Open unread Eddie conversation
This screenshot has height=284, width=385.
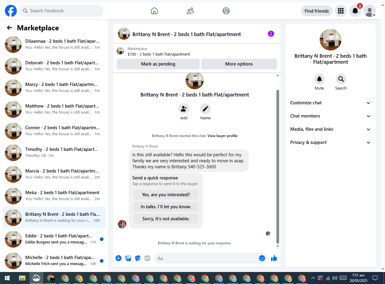point(54,239)
